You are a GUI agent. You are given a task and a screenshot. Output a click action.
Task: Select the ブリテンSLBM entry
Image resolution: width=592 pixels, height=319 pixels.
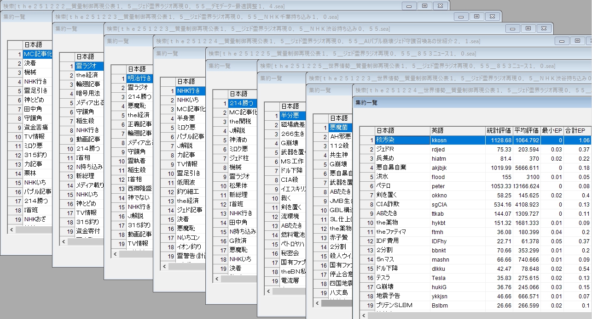tap(401, 305)
